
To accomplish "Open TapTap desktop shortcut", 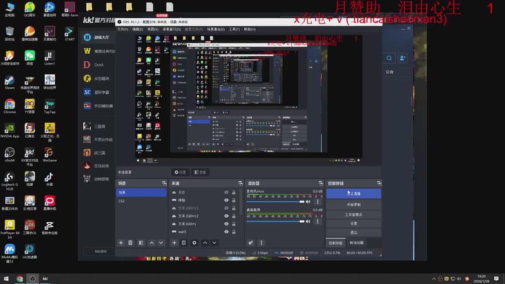I will point(50,106).
